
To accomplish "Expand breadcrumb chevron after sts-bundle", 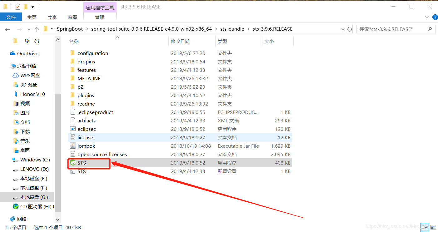I will pos(248,29).
